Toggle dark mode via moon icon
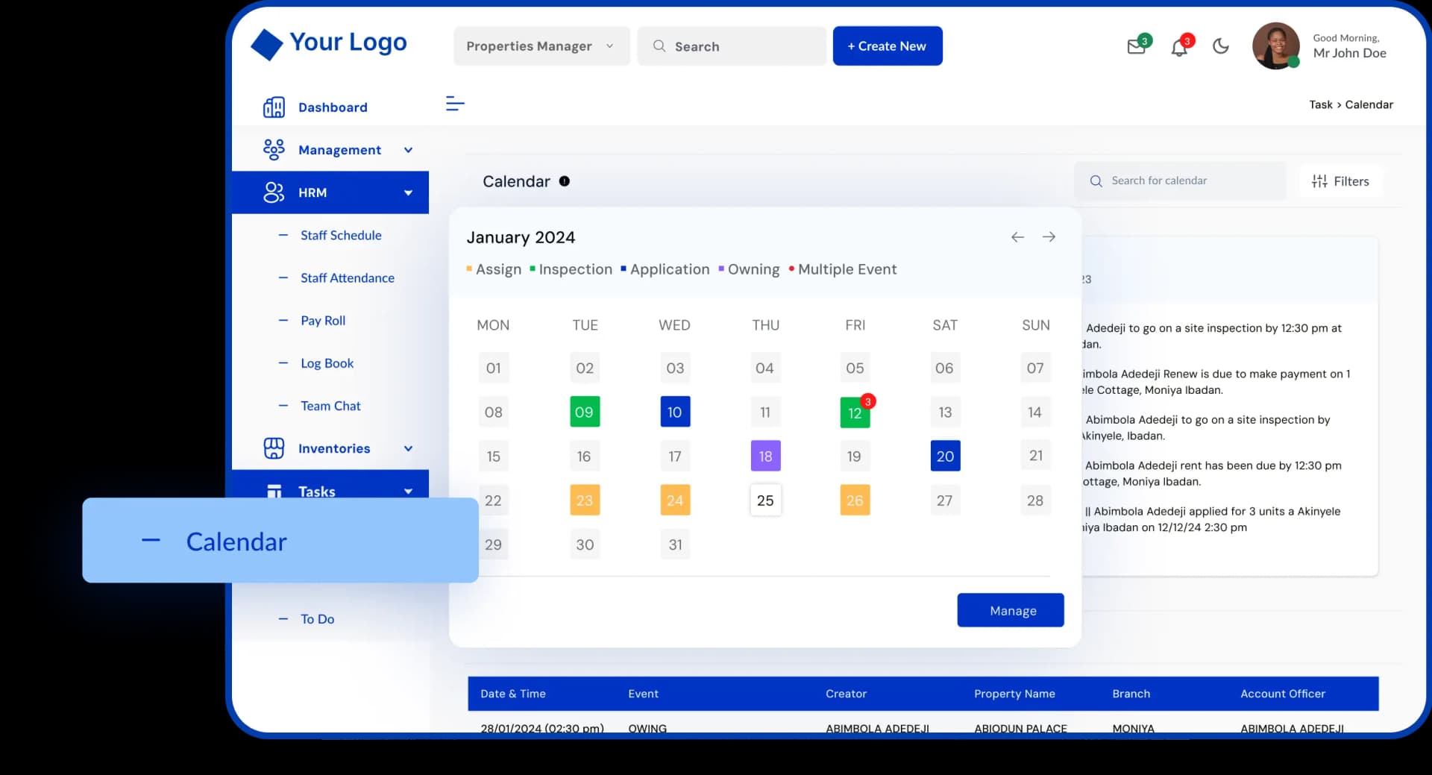 pyautogui.click(x=1220, y=46)
